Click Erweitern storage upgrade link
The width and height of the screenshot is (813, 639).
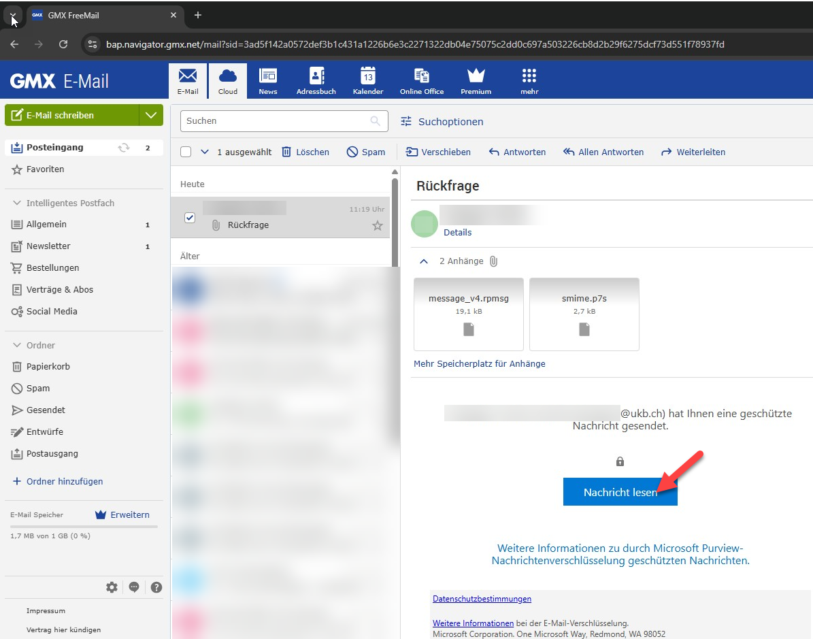click(x=122, y=514)
